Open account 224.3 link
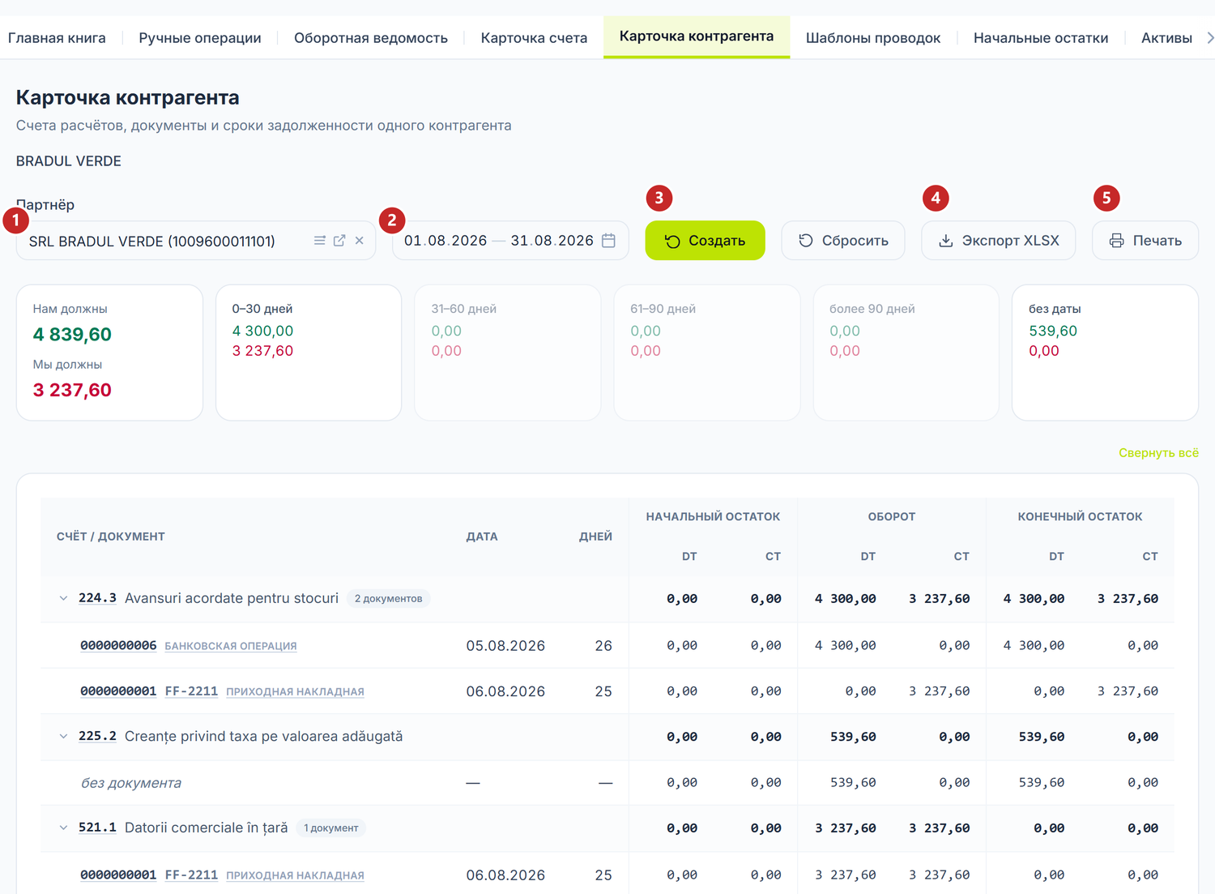Screen dimensions: 1215x894 [x=97, y=598]
